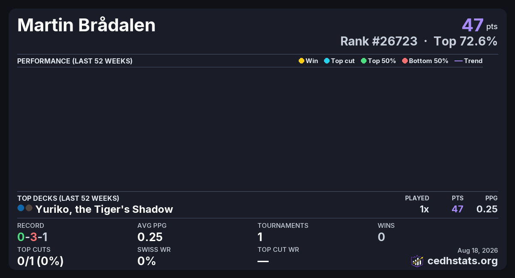Image resolution: width=515 pixels, height=278 pixels.
Task: Click the 47 pts total score
Action: [x=480, y=25]
